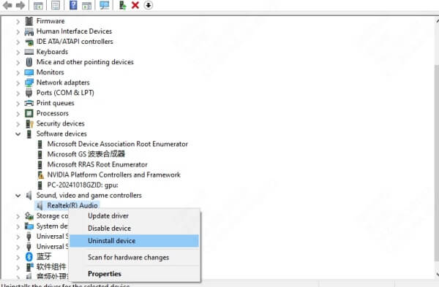The height and width of the screenshot is (287, 439).
Task: Select Uninstall device in the context menu
Action: (135, 241)
